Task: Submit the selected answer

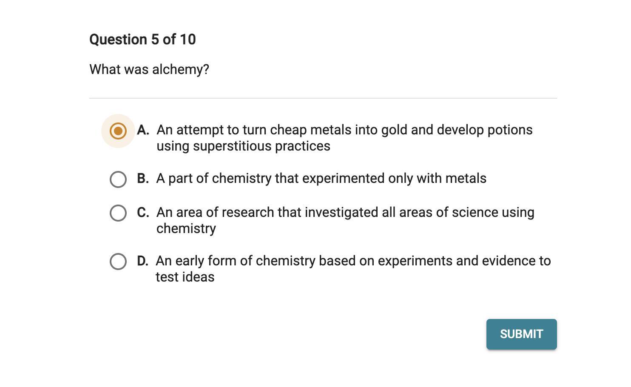Action: point(521,334)
